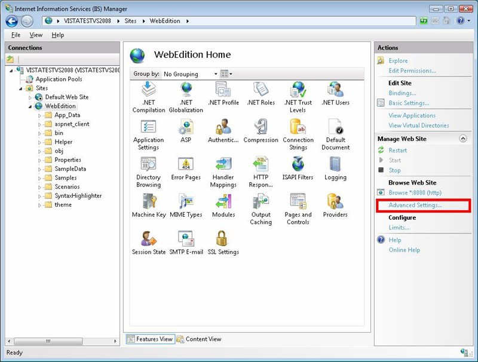Open the Output Caching feature
This screenshot has width=478, height=362.
[x=261, y=209]
